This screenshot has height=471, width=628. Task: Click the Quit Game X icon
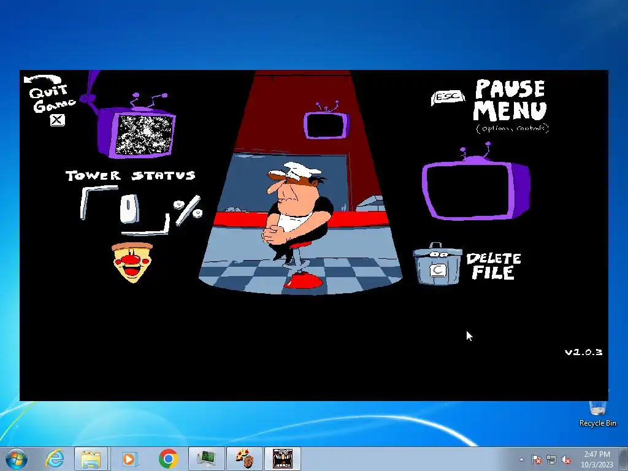point(57,120)
